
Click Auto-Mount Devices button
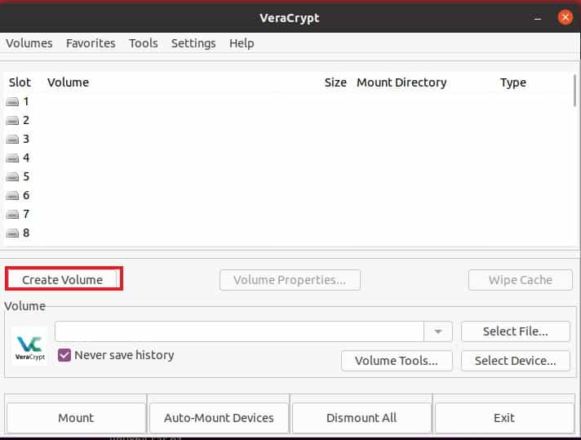pos(219,418)
